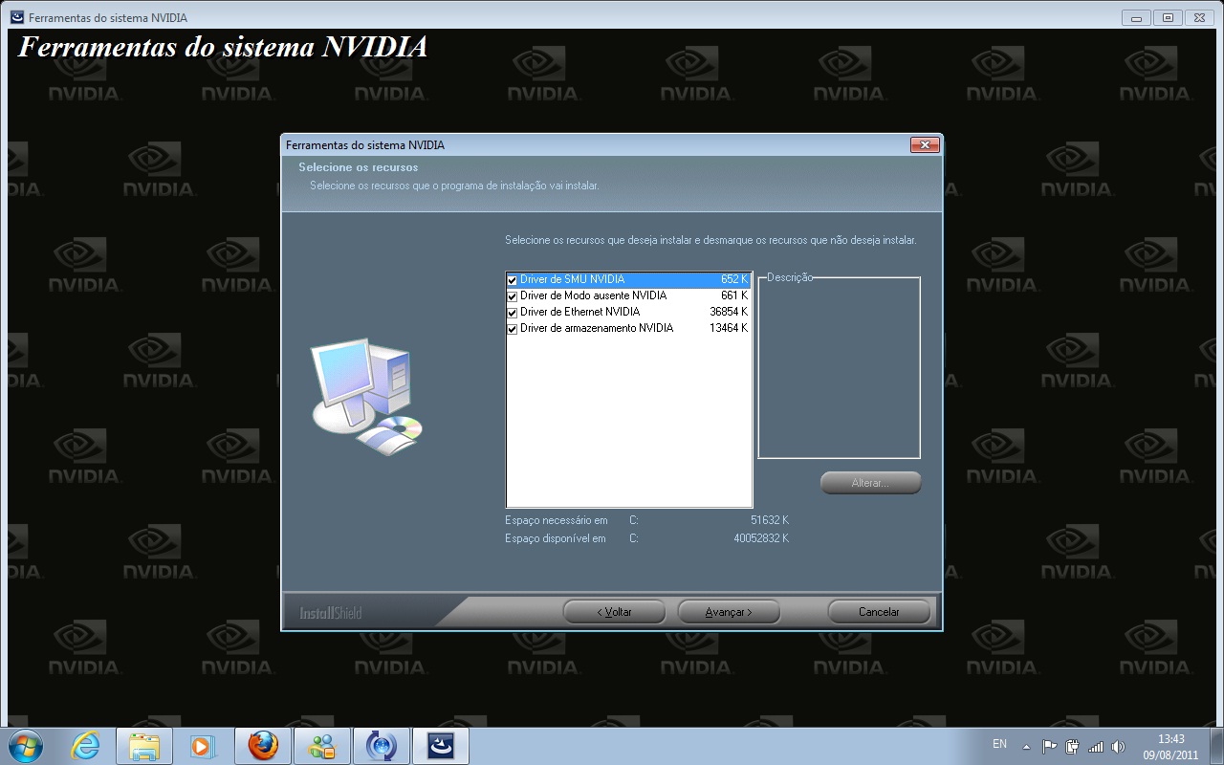Select the 661 K size value

click(734, 295)
